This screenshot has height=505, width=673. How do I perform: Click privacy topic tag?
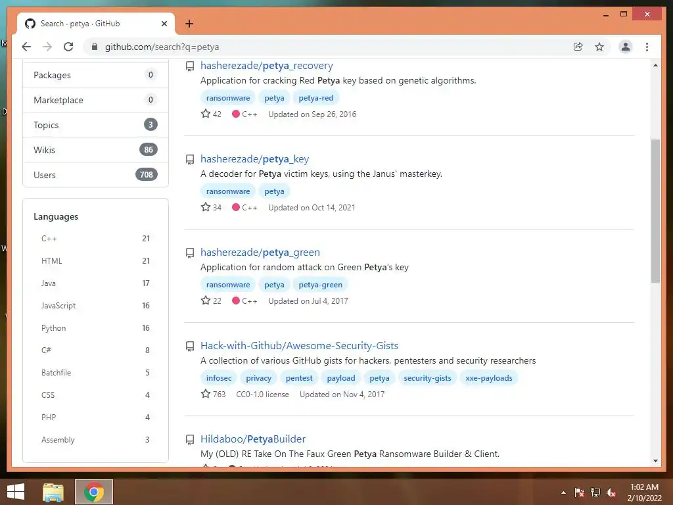click(x=258, y=378)
